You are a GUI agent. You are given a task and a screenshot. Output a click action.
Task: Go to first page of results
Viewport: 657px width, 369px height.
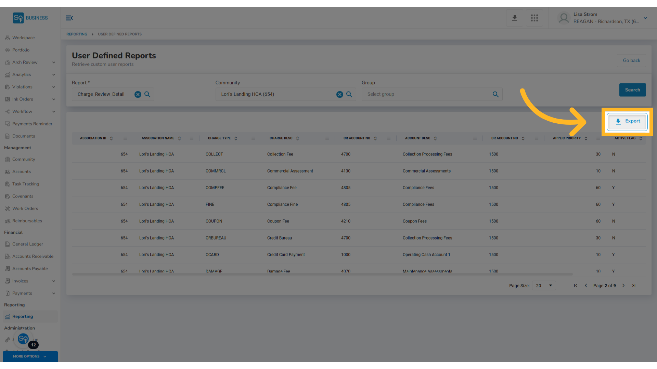[576, 286]
